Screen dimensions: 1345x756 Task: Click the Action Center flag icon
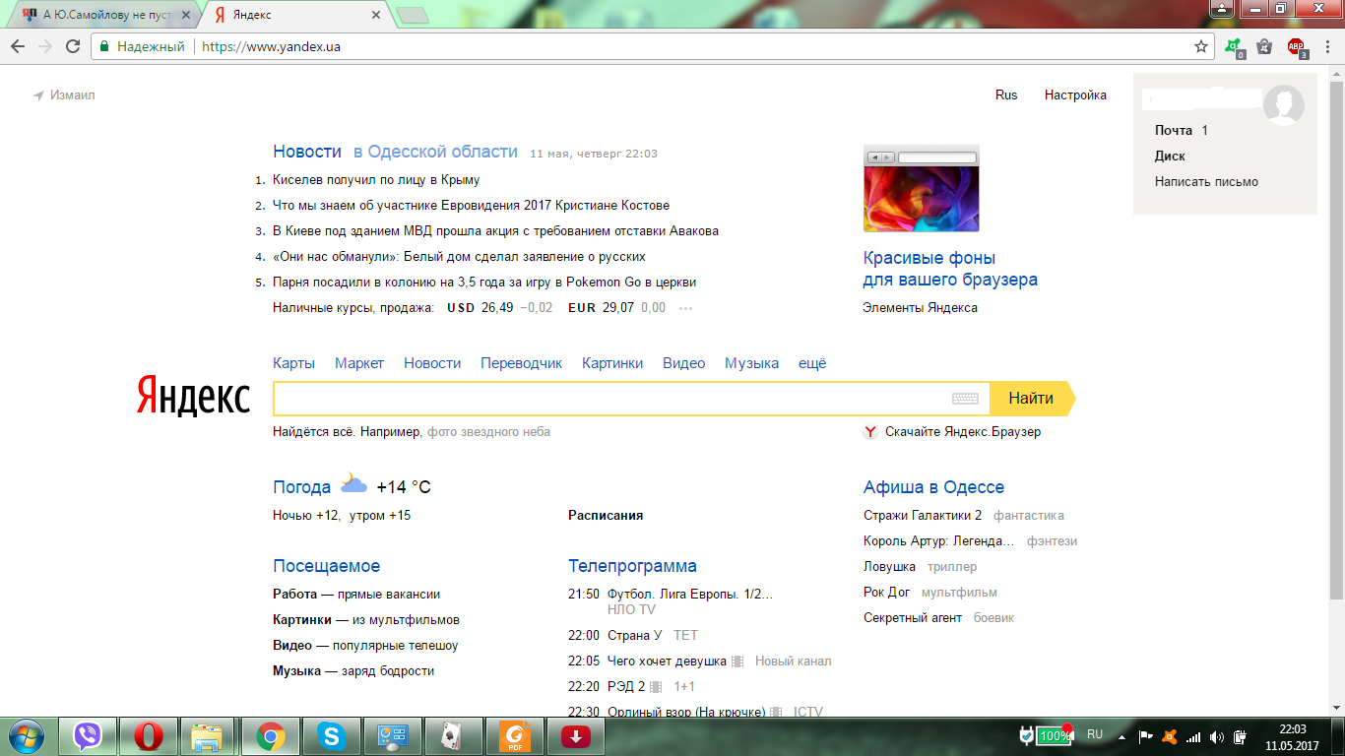click(x=1146, y=735)
